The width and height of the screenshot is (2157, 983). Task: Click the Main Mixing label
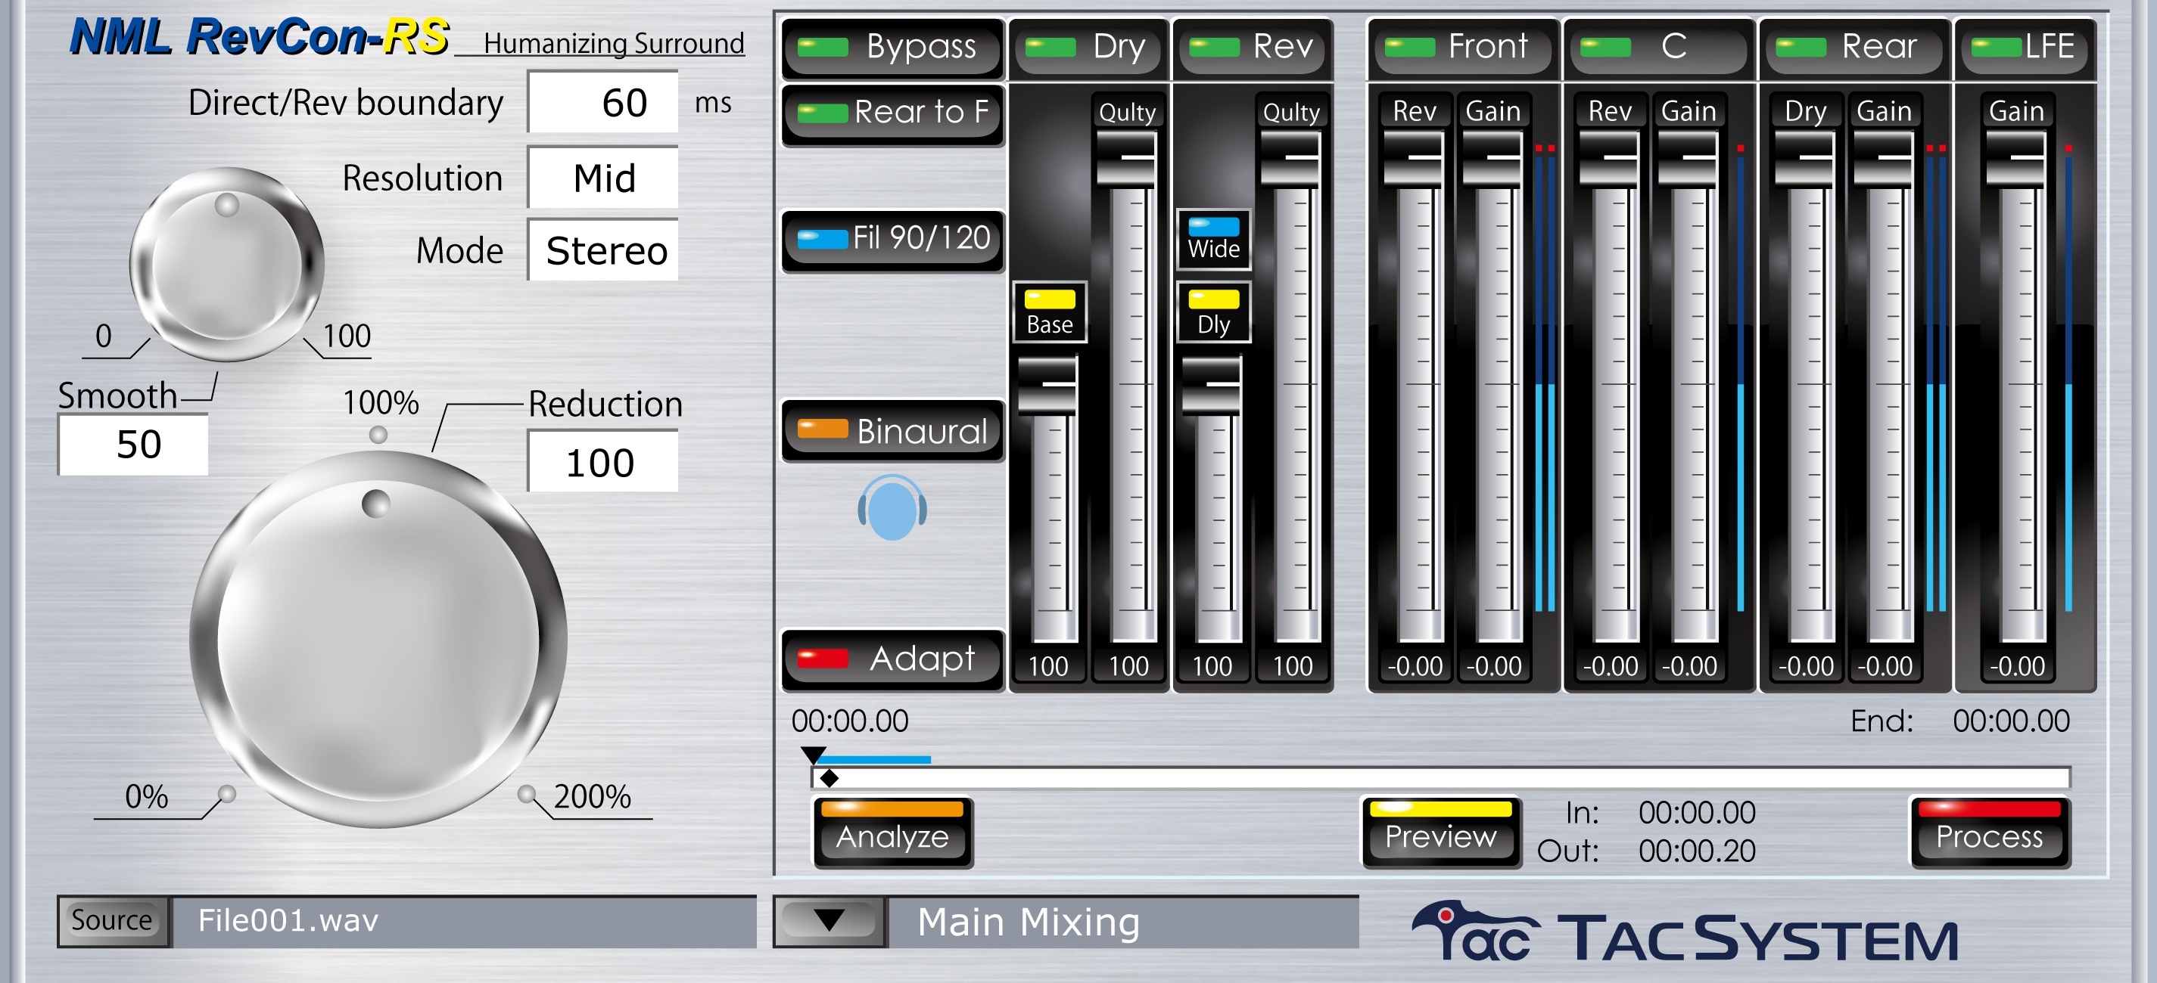[x=1029, y=922]
